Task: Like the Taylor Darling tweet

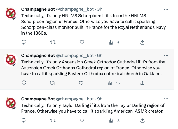Action: [82, 121]
